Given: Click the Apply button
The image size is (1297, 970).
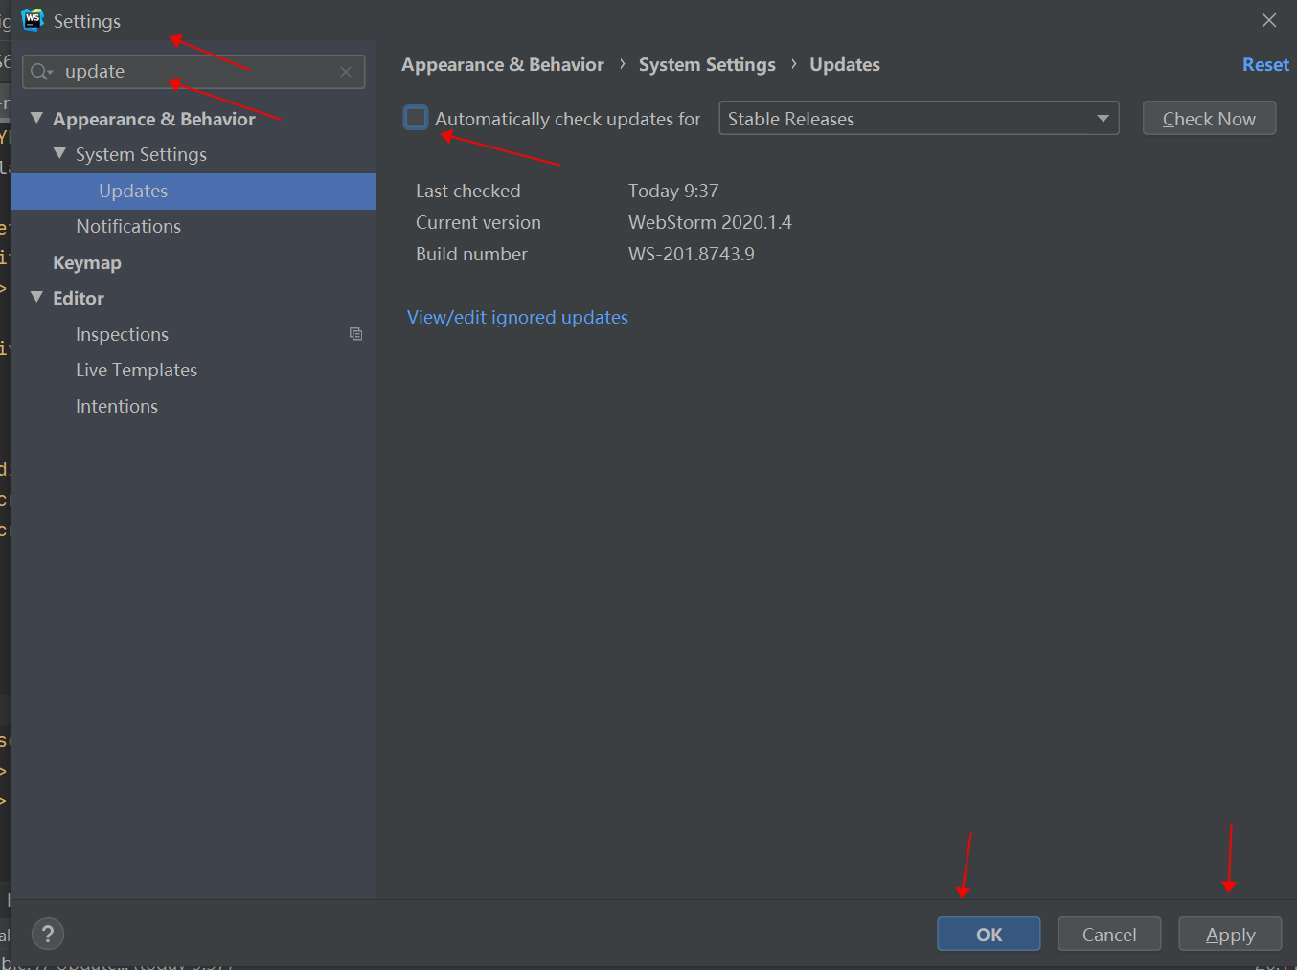Looking at the screenshot, I should pos(1230,935).
